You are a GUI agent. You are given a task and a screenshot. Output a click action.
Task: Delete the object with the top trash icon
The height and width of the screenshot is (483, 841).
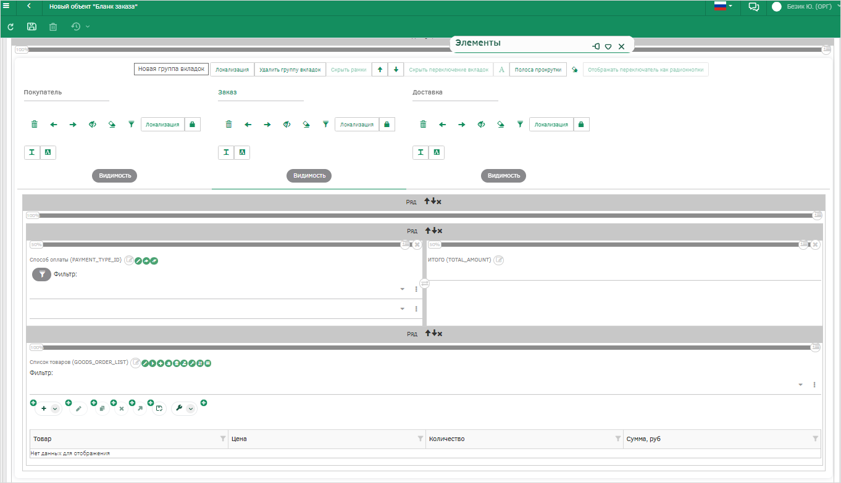[53, 27]
